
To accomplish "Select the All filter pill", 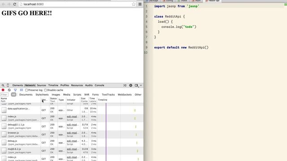I will pyautogui.click(x=13, y=94).
